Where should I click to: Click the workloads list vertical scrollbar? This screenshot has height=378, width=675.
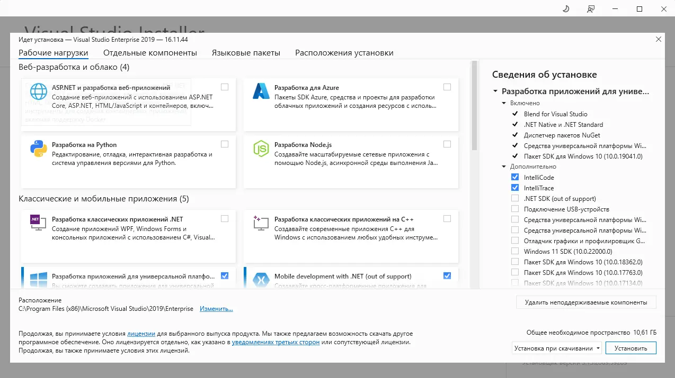tap(474, 106)
